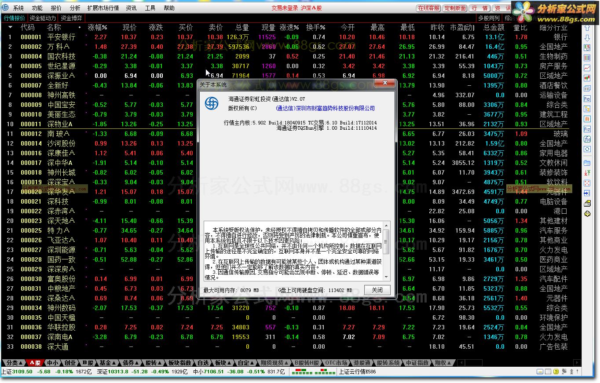600x383 pixels.
Task: Select the 平安银行 stock row
Action: pyautogui.click(x=290, y=37)
